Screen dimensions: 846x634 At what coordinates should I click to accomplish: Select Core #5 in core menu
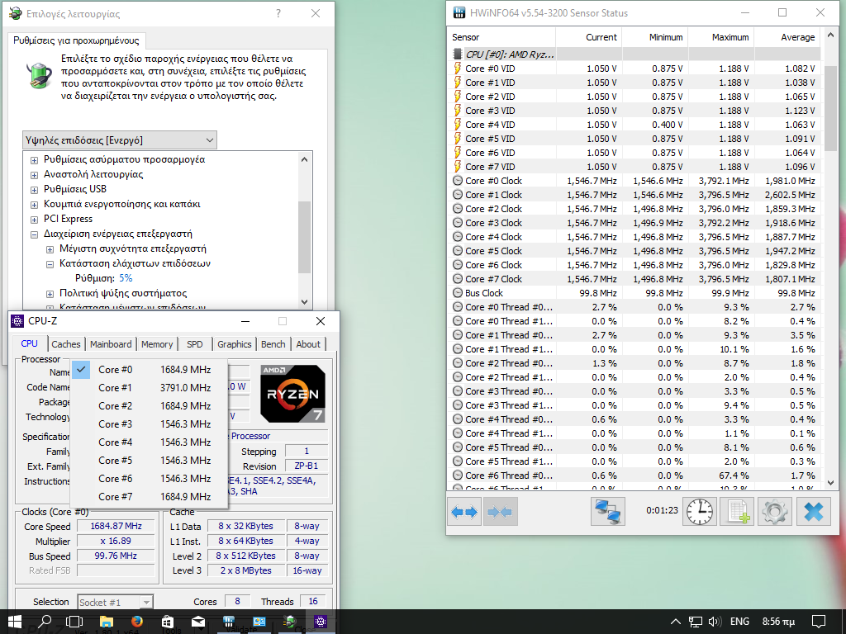pyautogui.click(x=149, y=461)
